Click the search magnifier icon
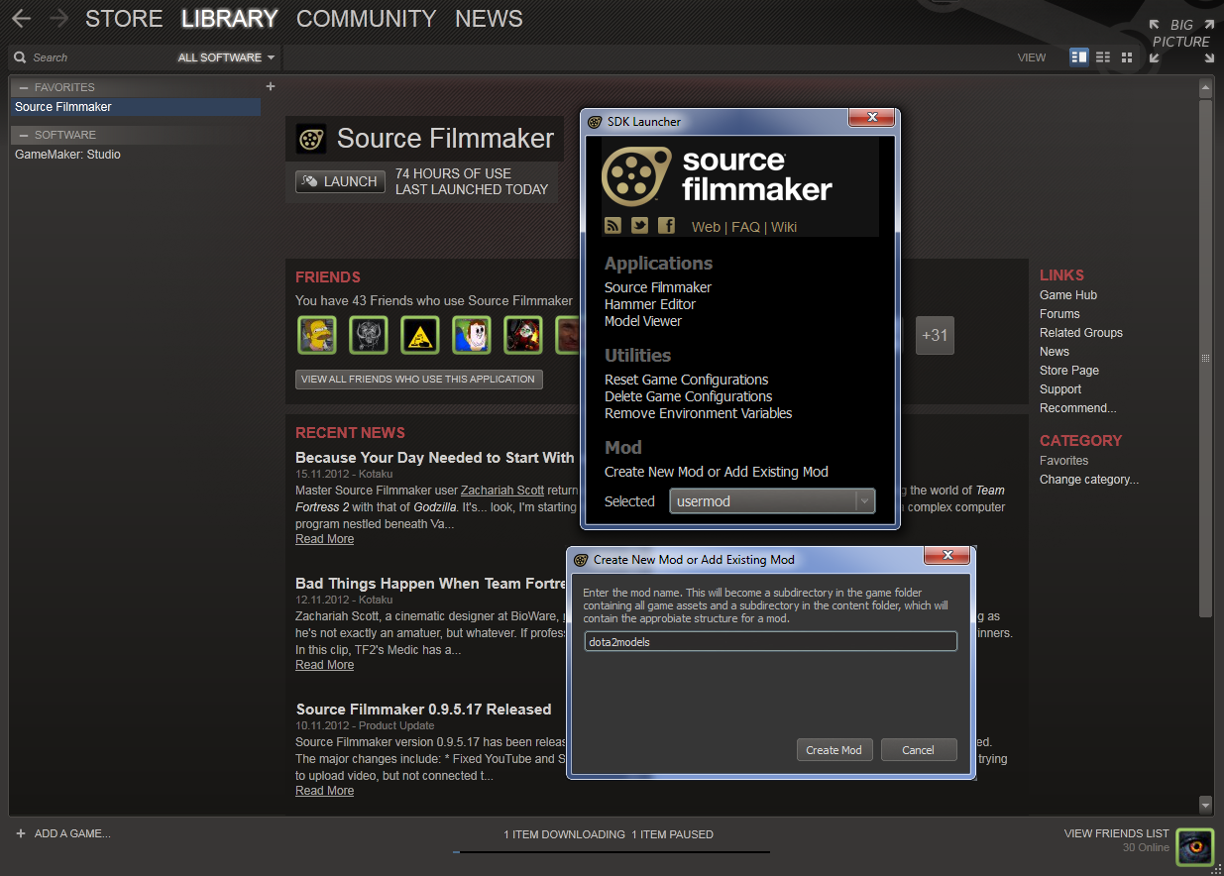Screen dimensions: 1224x876 (x=20, y=56)
